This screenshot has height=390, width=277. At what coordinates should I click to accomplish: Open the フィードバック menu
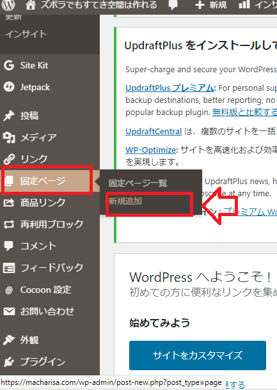coord(52,268)
